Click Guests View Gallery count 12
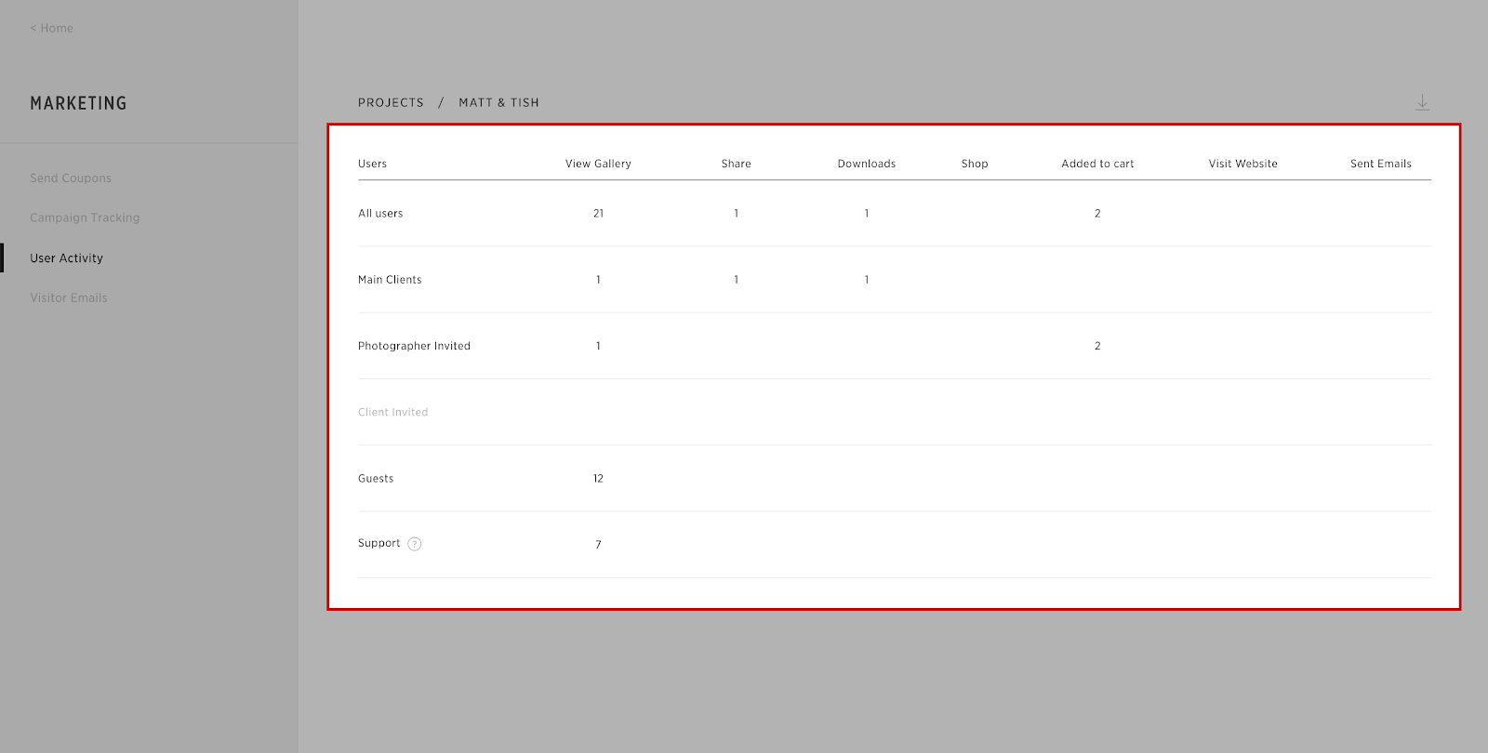 point(598,479)
